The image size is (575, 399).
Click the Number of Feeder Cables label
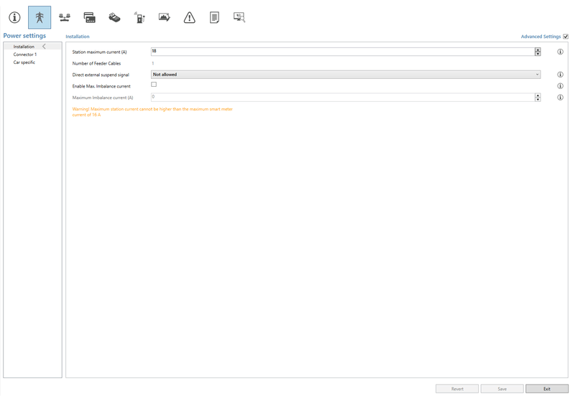(96, 64)
